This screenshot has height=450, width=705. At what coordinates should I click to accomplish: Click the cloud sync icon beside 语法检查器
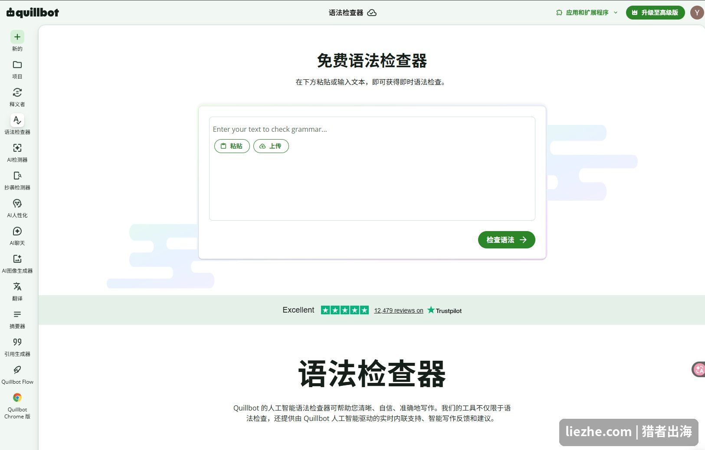(372, 13)
